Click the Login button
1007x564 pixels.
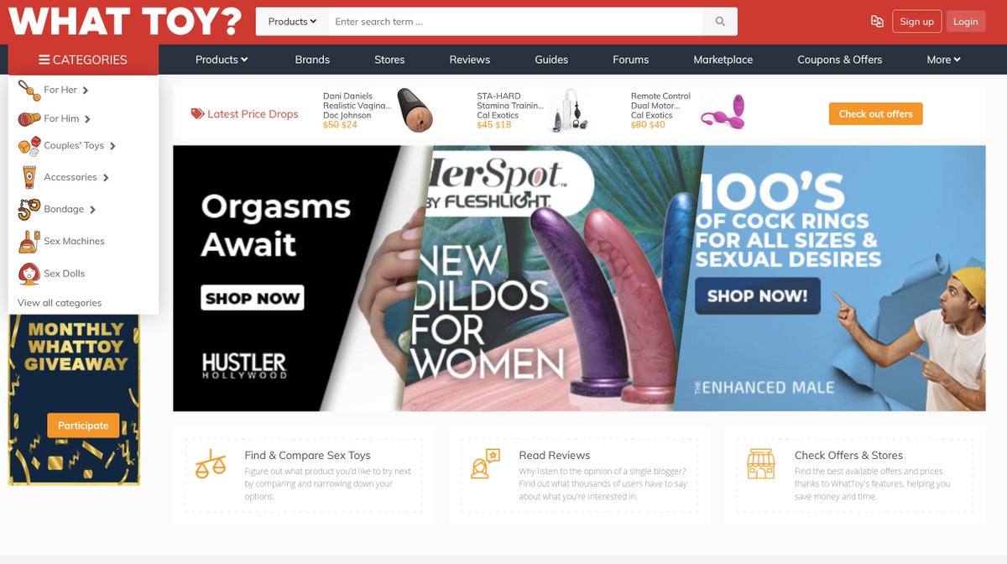point(965,22)
